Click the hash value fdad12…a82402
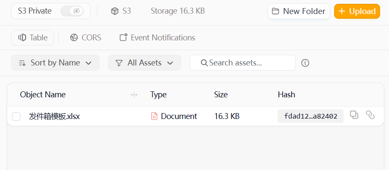This screenshot has height=170, width=389. 310,116
